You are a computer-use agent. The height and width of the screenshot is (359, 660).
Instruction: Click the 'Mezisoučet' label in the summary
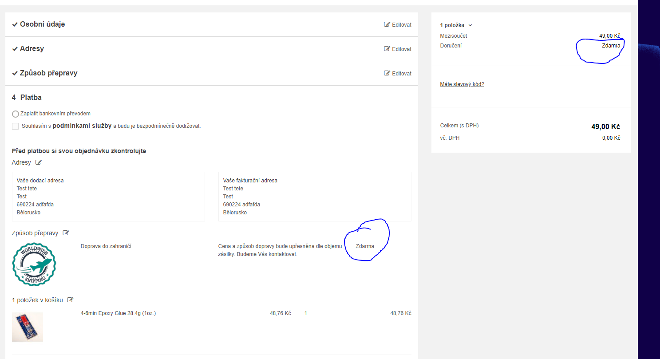click(x=454, y=36)
